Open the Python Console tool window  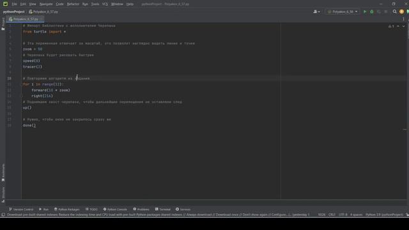[115, 210]
